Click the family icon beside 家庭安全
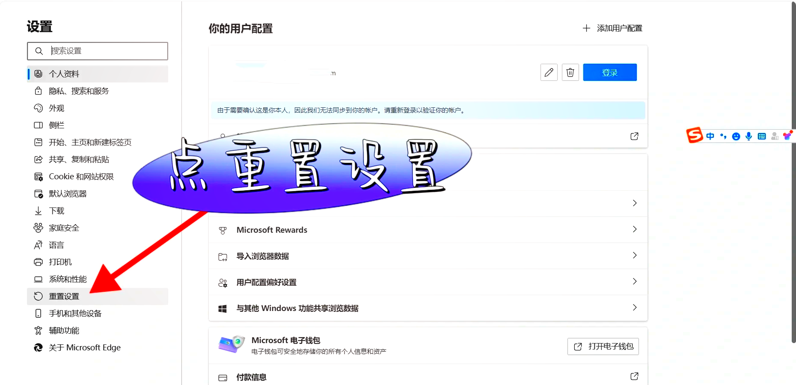The height and width of the screenshot is (385, 796). click(38, 228)
